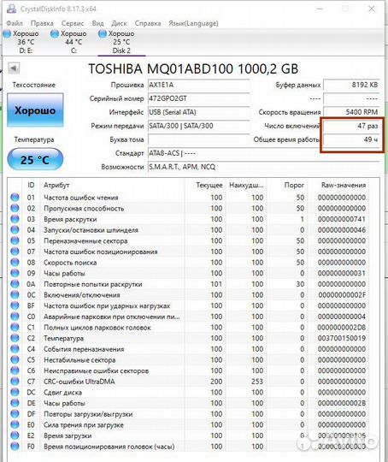388x462 pixels.
Task: Click status icon of attribute C7
Action: (15, 382)
